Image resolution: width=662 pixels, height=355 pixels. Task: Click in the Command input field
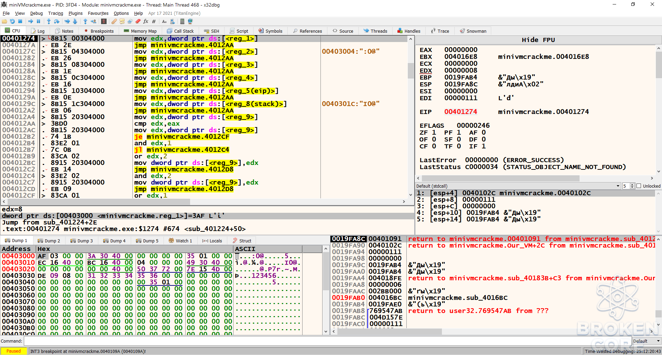tap(327, 341)
